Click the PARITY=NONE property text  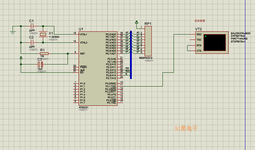[x=239, y=39]
